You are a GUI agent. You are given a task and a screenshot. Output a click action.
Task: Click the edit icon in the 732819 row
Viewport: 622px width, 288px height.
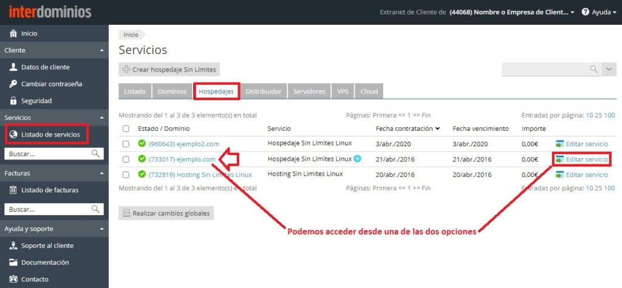[x=559, y=175]
